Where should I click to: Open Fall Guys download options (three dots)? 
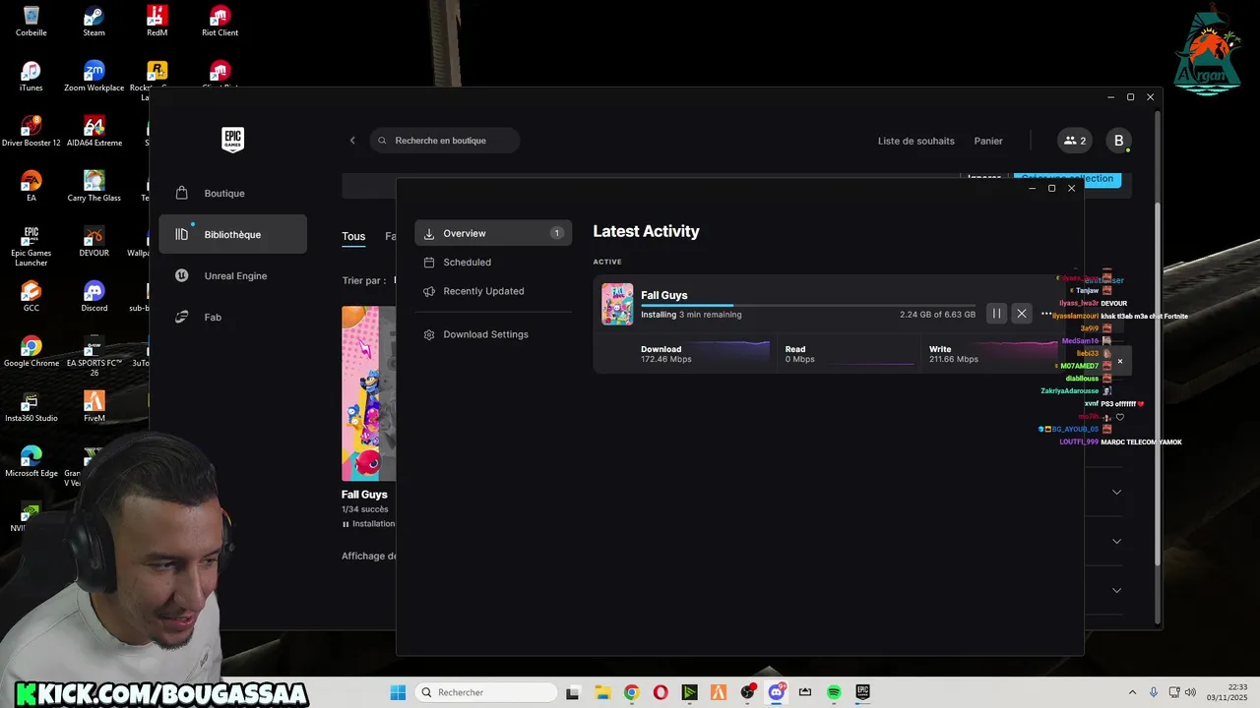click(1046, 314)
